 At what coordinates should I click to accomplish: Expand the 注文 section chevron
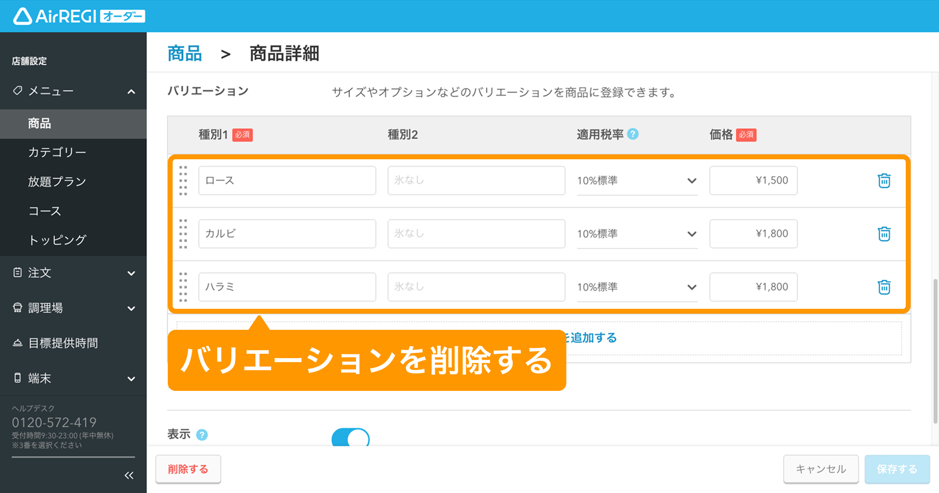(131, 273)
